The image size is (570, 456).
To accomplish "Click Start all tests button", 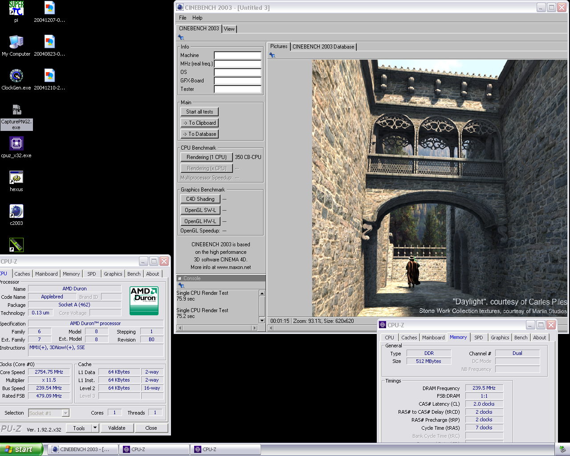I will click(x=199, y=112).
